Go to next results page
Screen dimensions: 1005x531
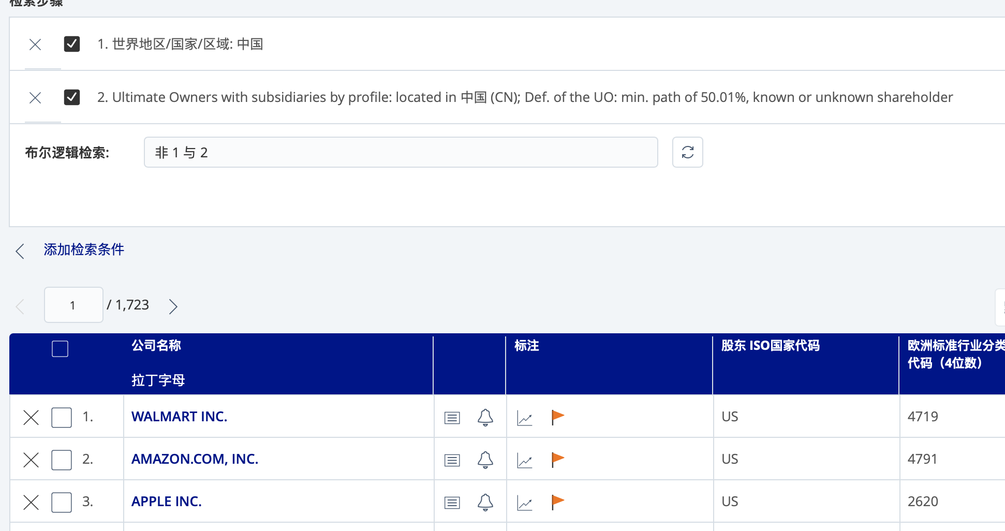(173, 306)
